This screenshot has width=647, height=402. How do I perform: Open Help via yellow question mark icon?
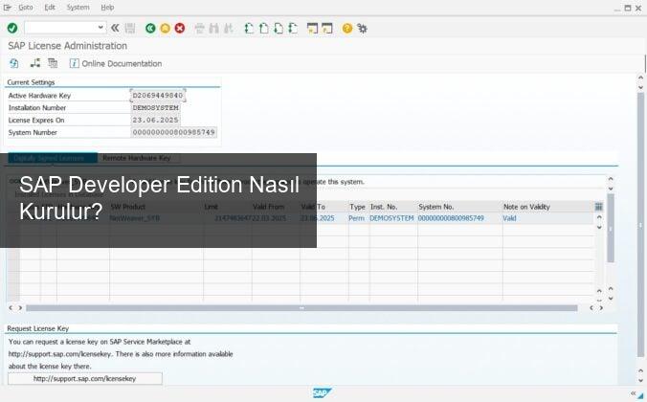point(347,28)
